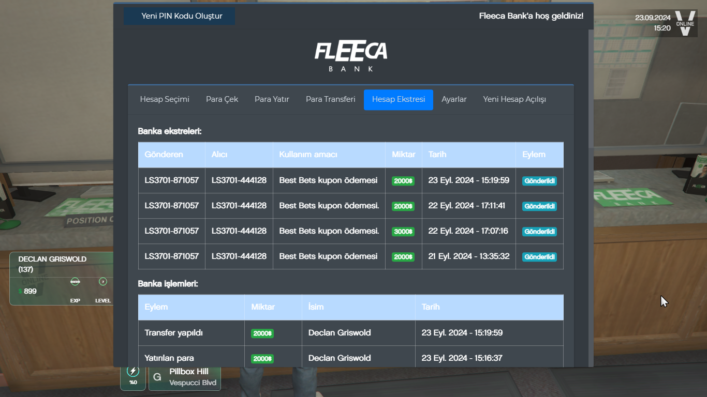This screenshot has width=707, height=397.
Task: Switch to the Hesap Seçimi tab
Action: [165, 99]
